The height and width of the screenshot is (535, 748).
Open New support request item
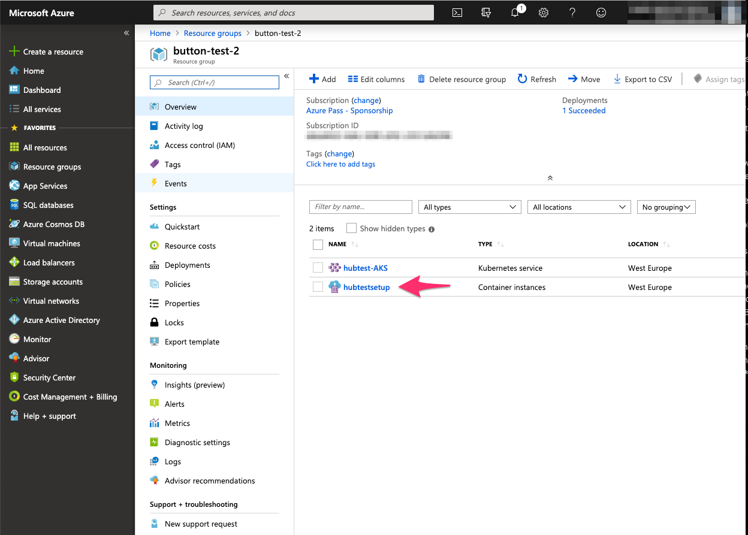215,524
